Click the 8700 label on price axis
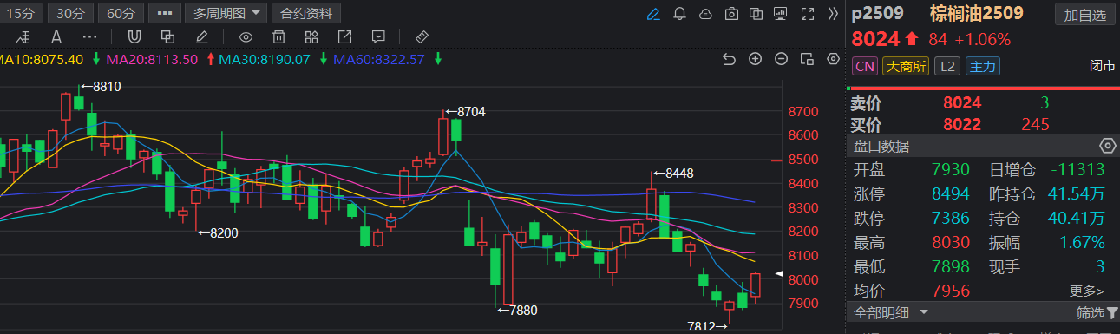Image resolution: width=1120 pixels, height=334 pixels. coord(804,112)
